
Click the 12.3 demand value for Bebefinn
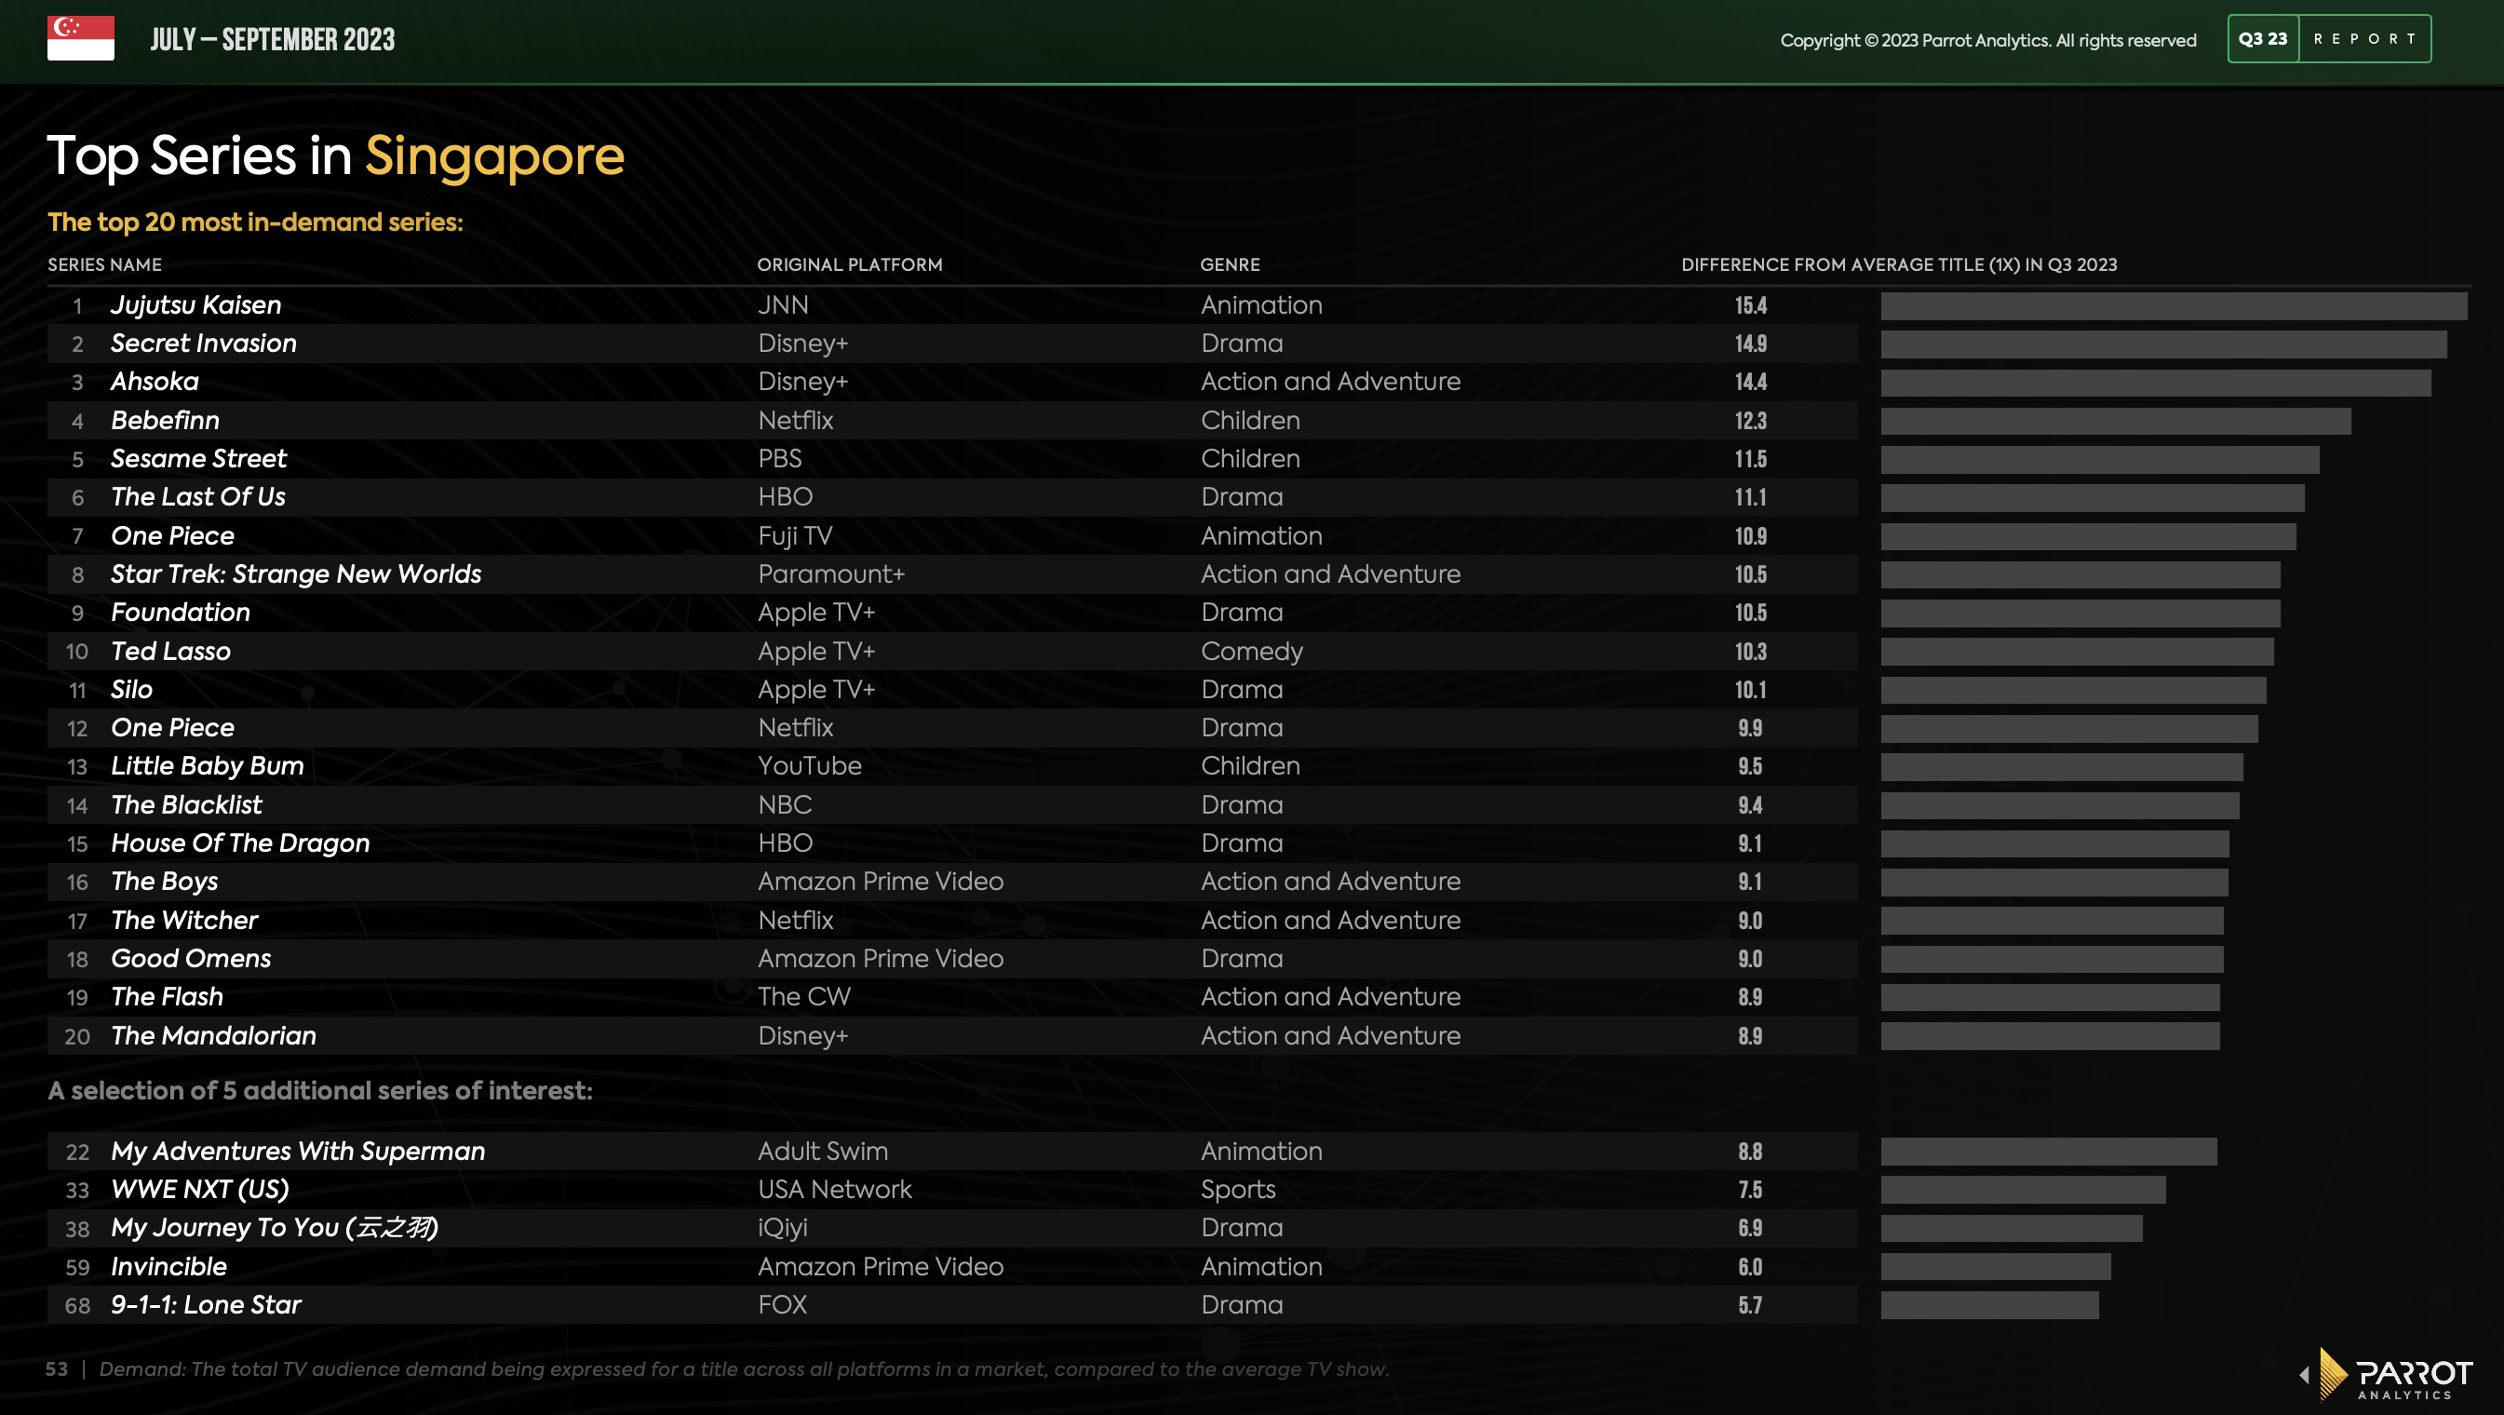[x=1751, y=420]
